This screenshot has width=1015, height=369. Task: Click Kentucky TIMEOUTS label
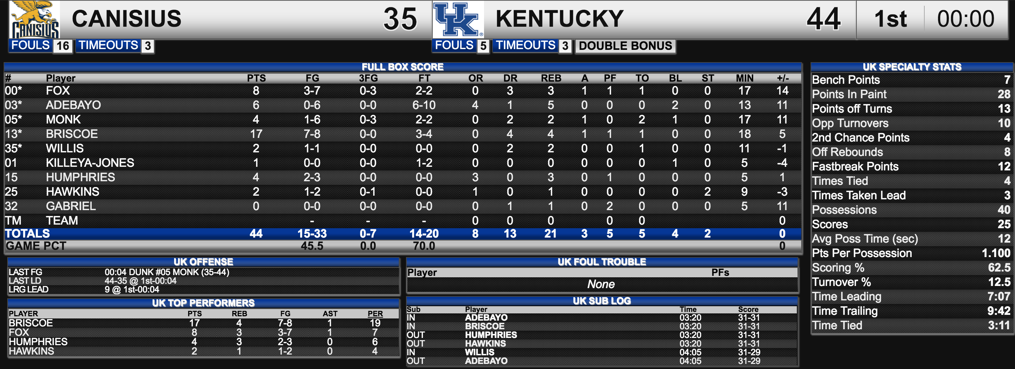point(525,45)
